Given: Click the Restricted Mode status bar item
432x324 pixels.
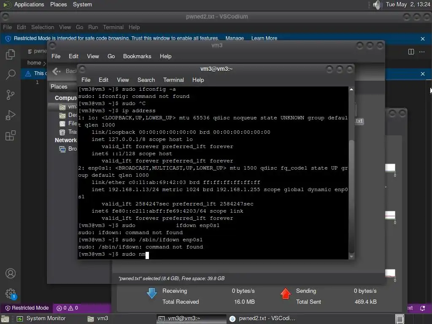Looking at the screenshot, I should coord(27,308).
